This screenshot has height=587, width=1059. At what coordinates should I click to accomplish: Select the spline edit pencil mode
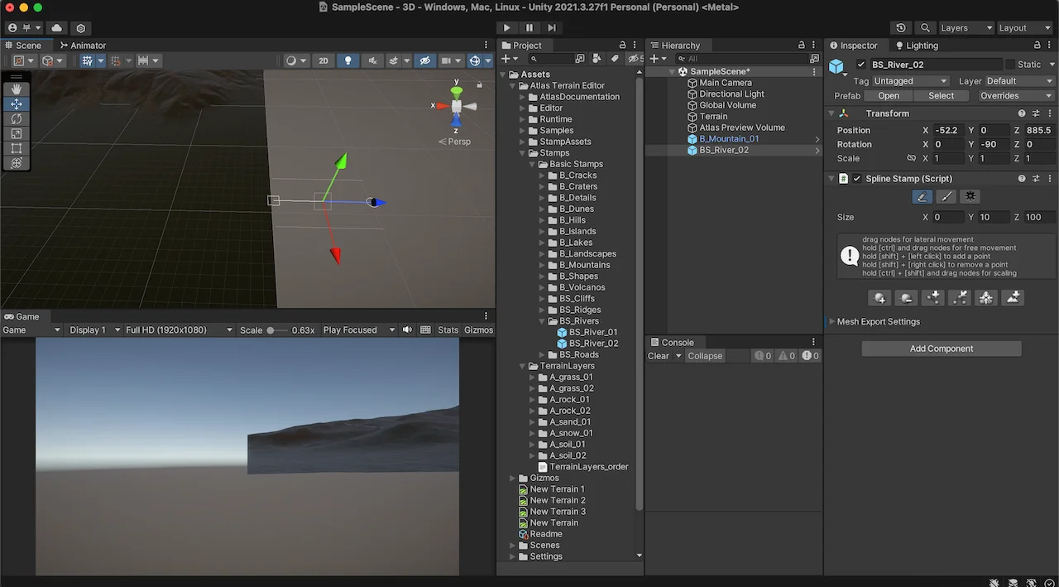pyautogui.click(x=922, y=196)
